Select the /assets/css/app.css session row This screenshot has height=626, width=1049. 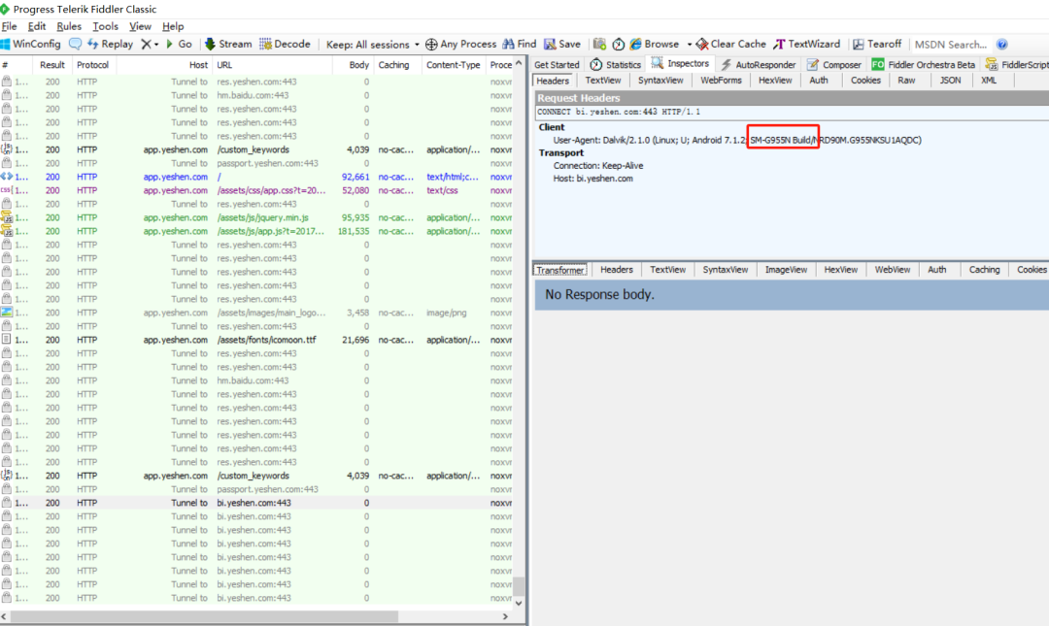[x=256, y=190]
